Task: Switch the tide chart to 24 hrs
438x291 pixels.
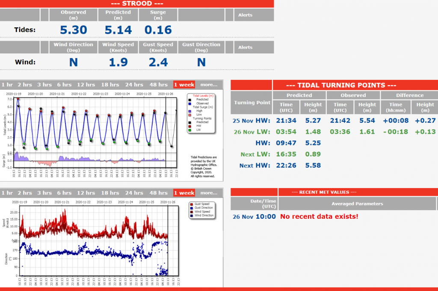Action: [134, 85]
